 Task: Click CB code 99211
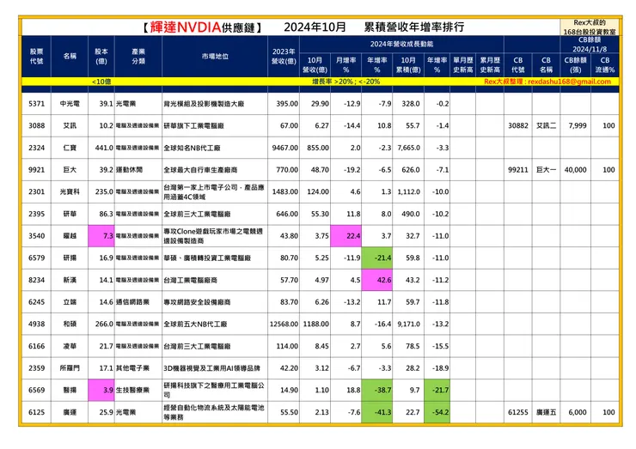pyautogui.click(x=518, y=170)
